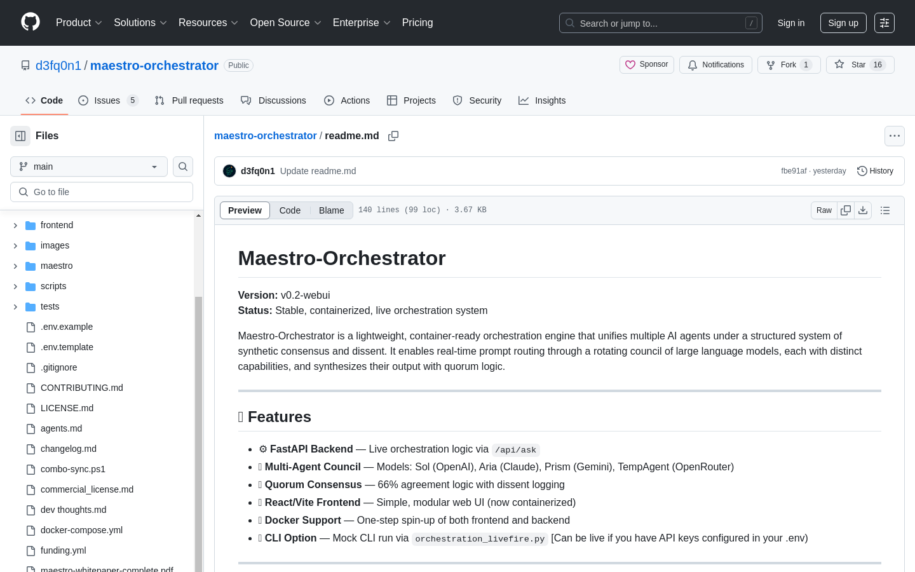The height and width of the screenshot is (572, 915).
Task: Go to the Pull requests tab
Action: (x=189, y=100)
